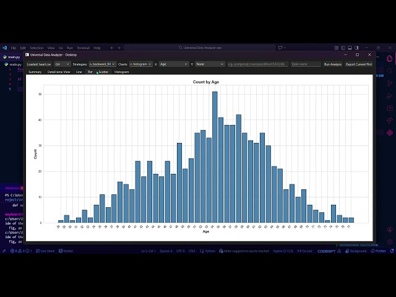Viewport: 396px width, 297px height.
Task: Open the Edit menu in VS Code
Action: (23, 48)
